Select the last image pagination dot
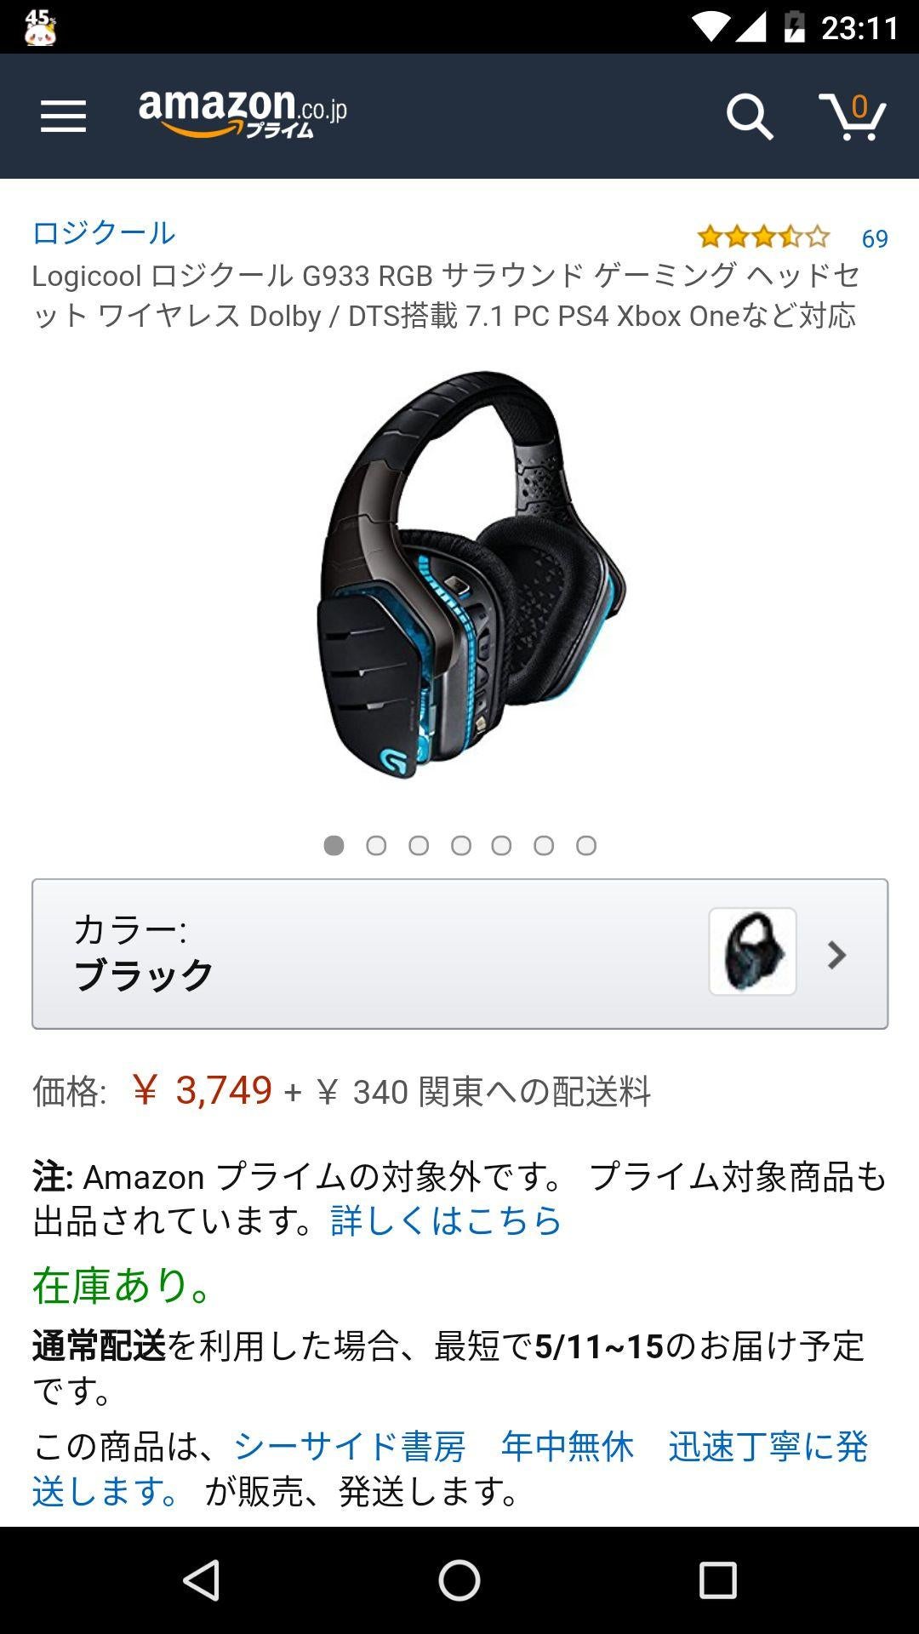The image size is (919, 1634). click(x=586, y=845)
